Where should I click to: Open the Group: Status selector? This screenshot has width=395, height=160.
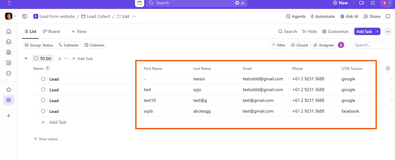(39, 45)
